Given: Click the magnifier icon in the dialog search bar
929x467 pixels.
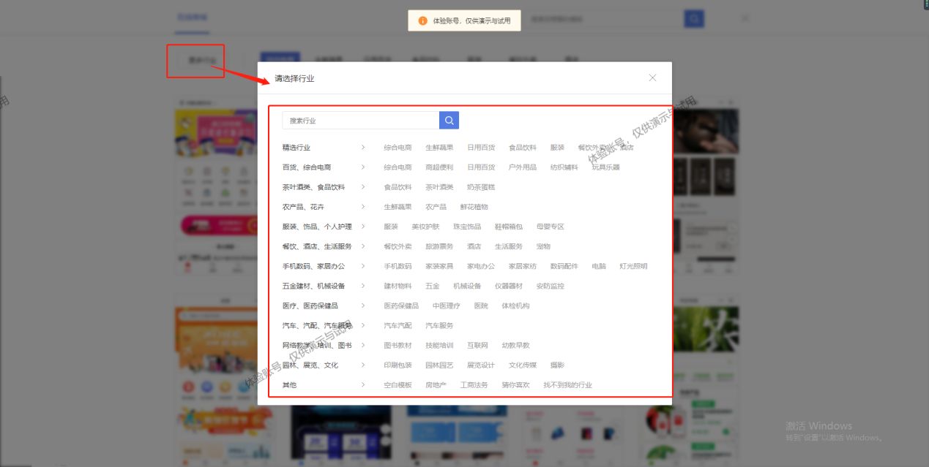Looking at the screenshot, I should pos(449,119).
